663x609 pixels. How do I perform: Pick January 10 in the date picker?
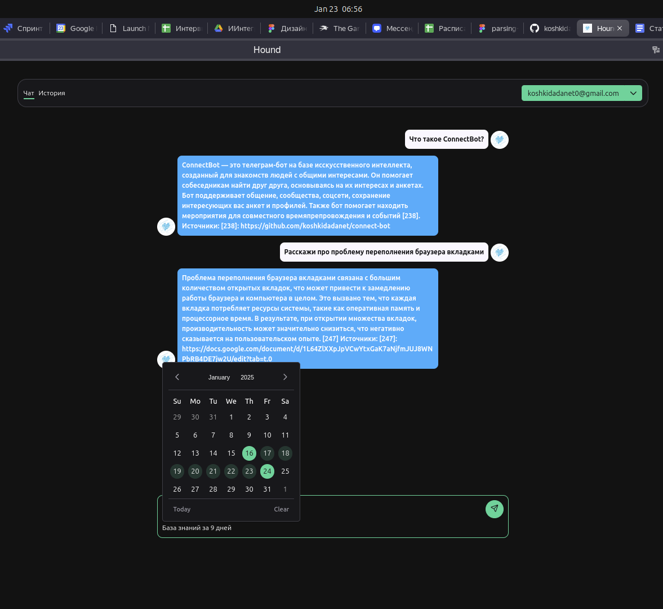(x=267, y=435)
